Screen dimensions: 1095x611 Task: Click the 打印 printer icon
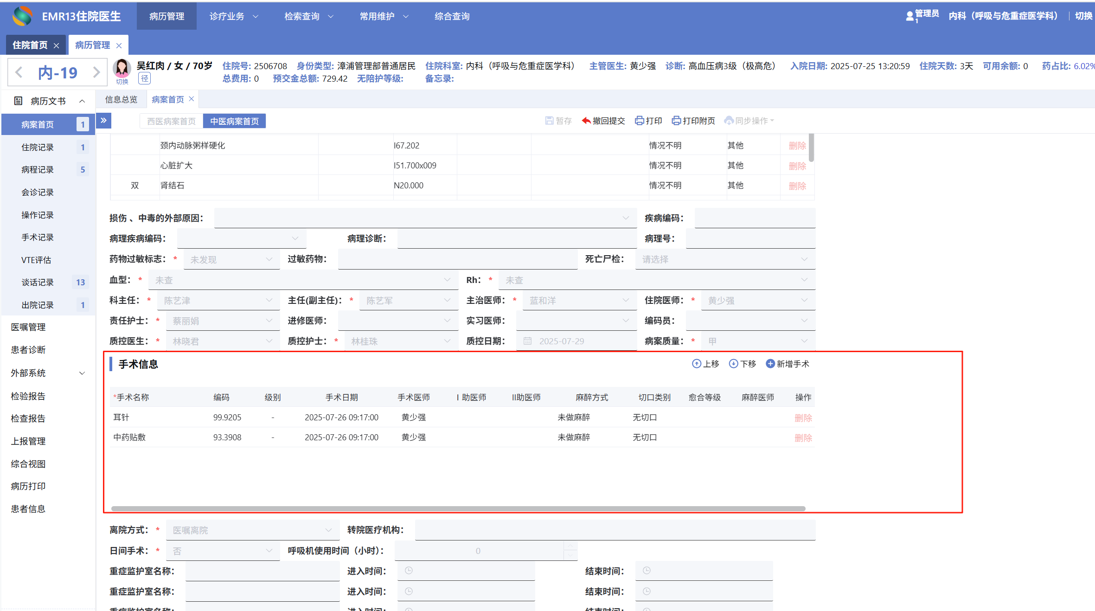click(x=639, y=121)
